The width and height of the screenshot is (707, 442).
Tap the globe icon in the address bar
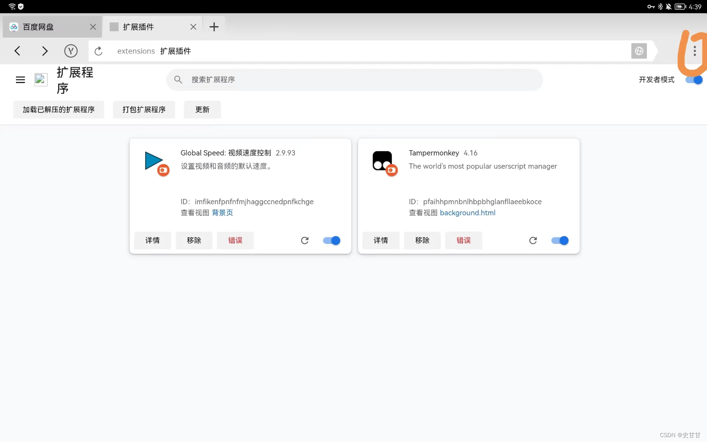pos(639,51)
